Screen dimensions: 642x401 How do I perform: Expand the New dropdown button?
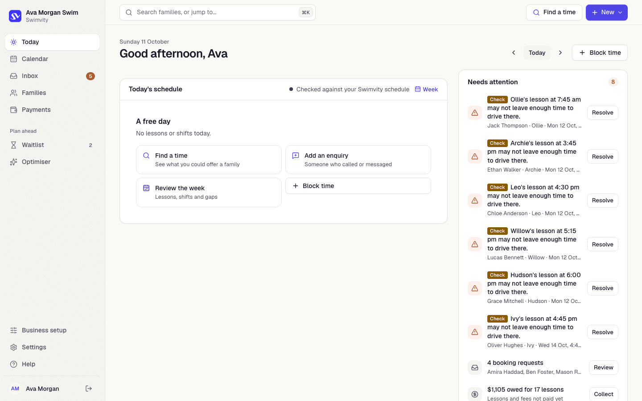coord(607,12)
